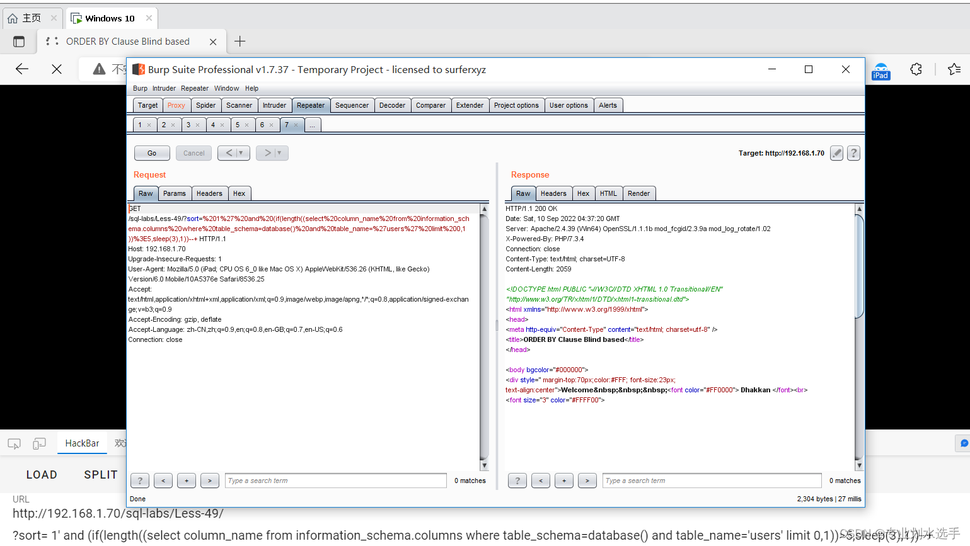
Task: Select the request Params tab
Action: [175, 193]
